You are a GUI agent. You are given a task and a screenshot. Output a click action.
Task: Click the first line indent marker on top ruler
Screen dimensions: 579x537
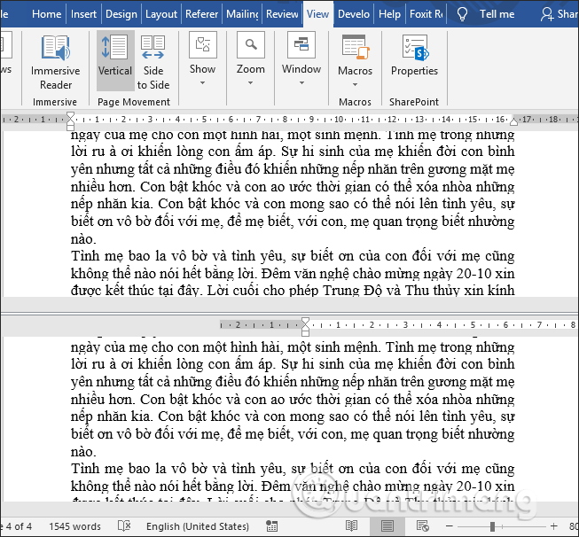(71, 117)
